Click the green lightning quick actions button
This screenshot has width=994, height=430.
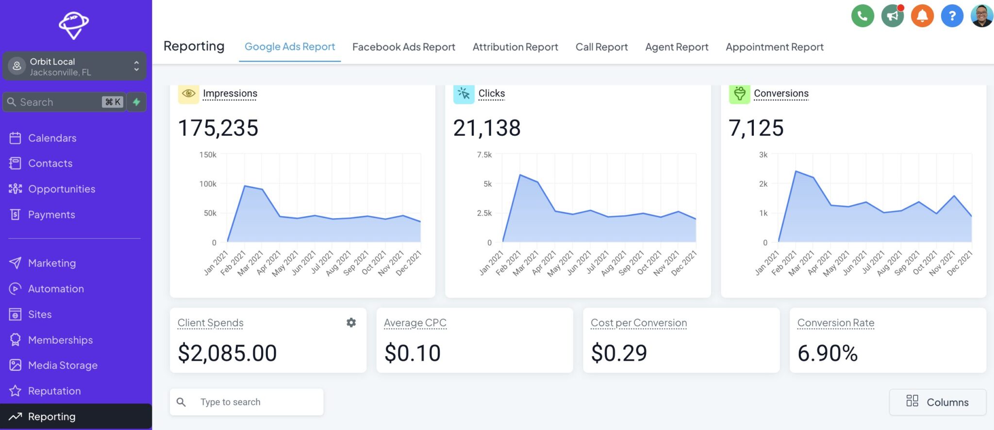click(137, 102)
